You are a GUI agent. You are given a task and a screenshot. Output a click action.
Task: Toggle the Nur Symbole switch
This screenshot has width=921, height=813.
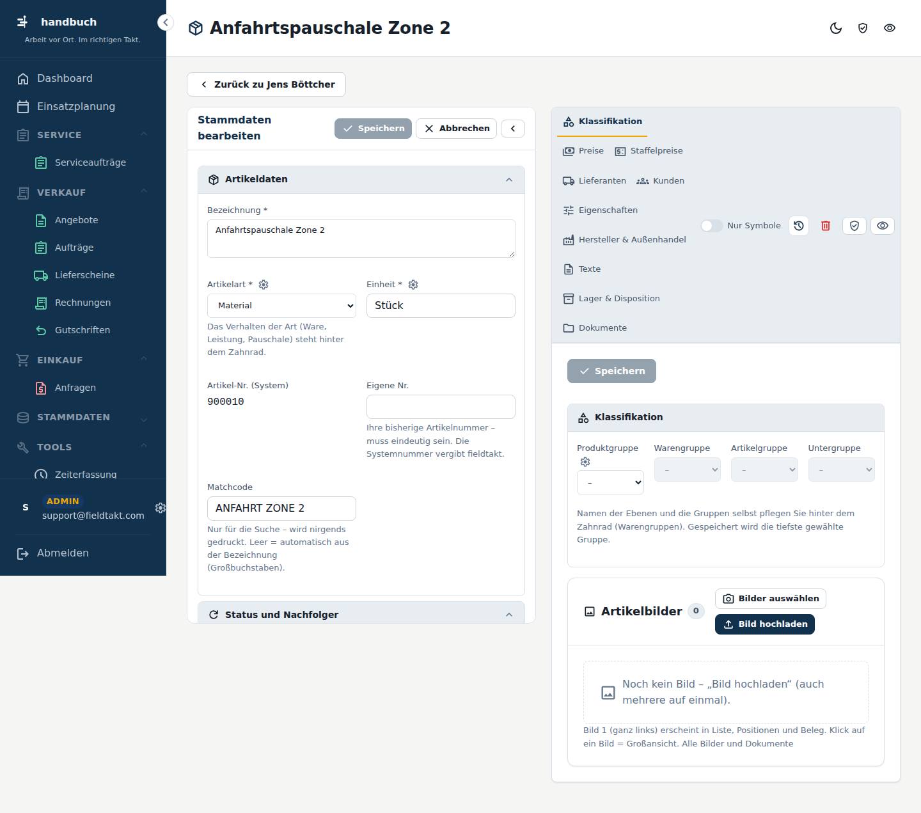[x=711, y=226]
